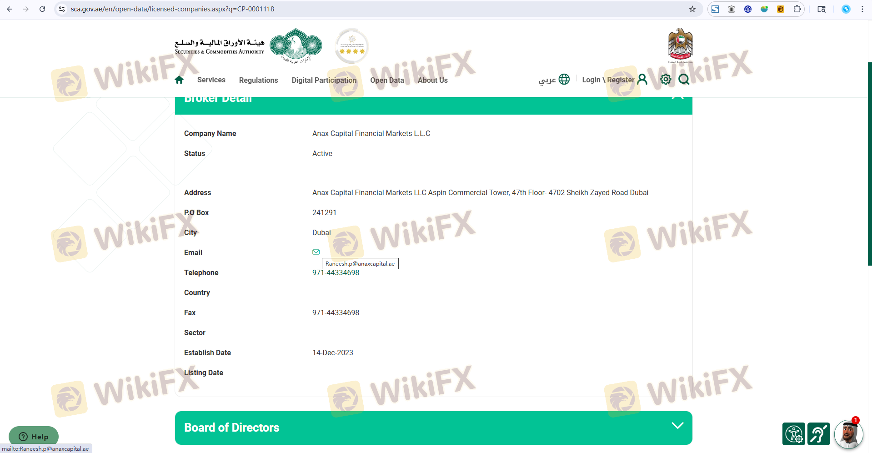Bookmark this page with the star icon

(x=692, y=9)
